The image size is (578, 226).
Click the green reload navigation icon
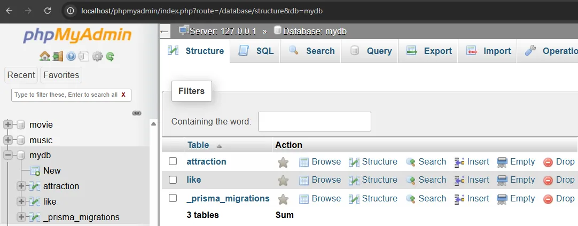[110, 56]
